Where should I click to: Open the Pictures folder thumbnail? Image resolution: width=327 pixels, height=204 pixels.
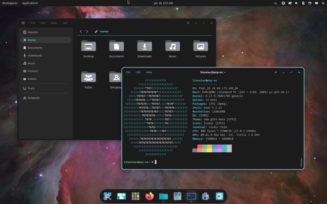pyautogui.click(x=200, y=47)
